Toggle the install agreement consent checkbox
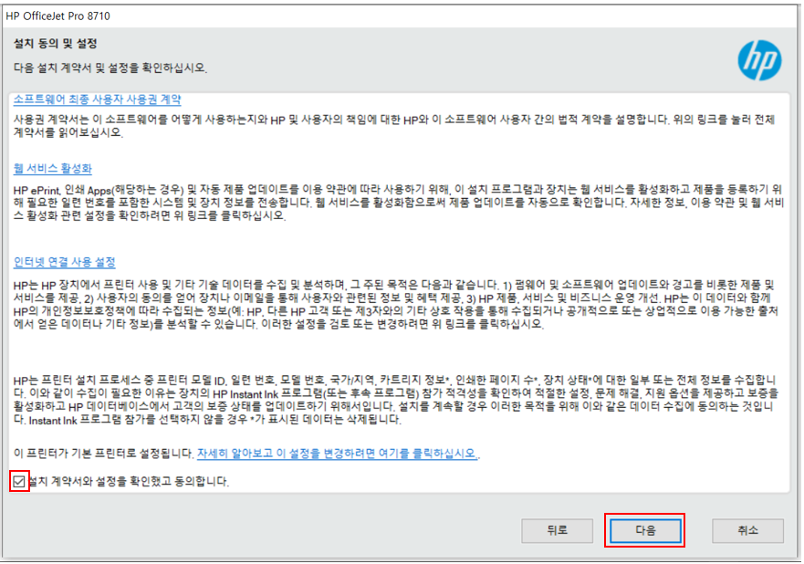The image size is (804, 564). click(x=19, y=482)
